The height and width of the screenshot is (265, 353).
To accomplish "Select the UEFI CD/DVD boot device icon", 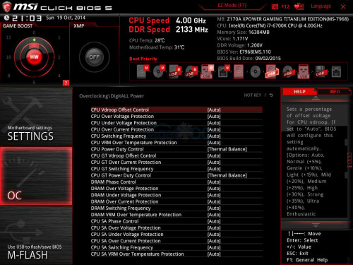I will [159, 71].
